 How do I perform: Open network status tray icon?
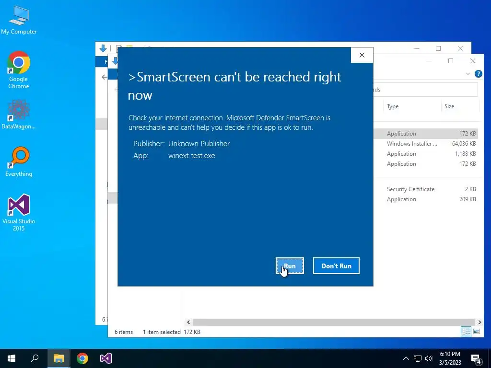(x=418, y=358)
